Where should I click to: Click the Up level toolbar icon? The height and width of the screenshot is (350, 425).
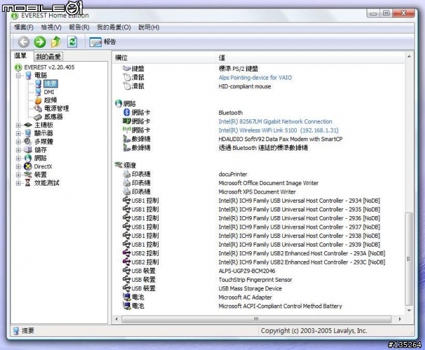click(56, 42)
